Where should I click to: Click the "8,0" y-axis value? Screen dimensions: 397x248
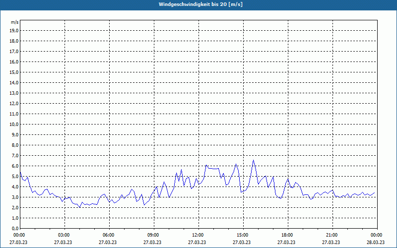[15, 145]
